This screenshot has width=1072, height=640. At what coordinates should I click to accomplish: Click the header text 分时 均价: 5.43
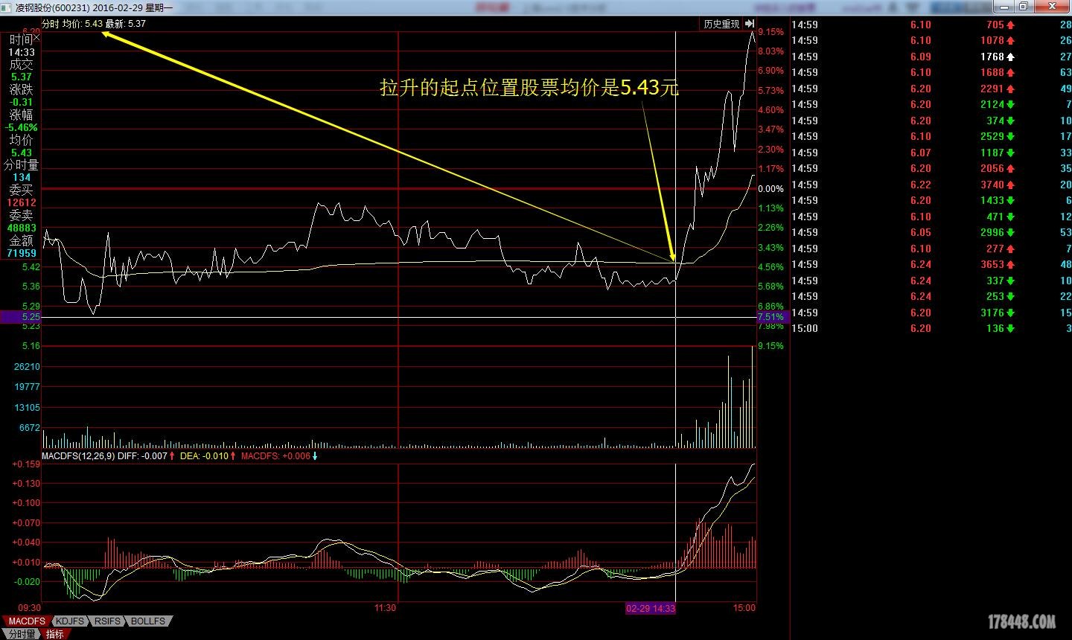[72, 24]
